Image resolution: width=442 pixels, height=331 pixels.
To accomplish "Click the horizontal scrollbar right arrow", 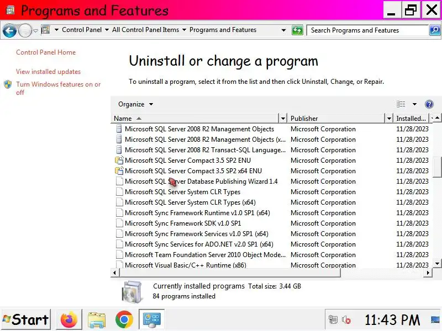I will [x=428, y=273].
